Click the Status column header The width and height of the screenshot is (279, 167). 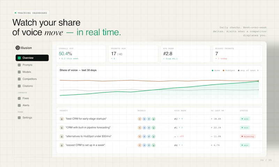243,111
